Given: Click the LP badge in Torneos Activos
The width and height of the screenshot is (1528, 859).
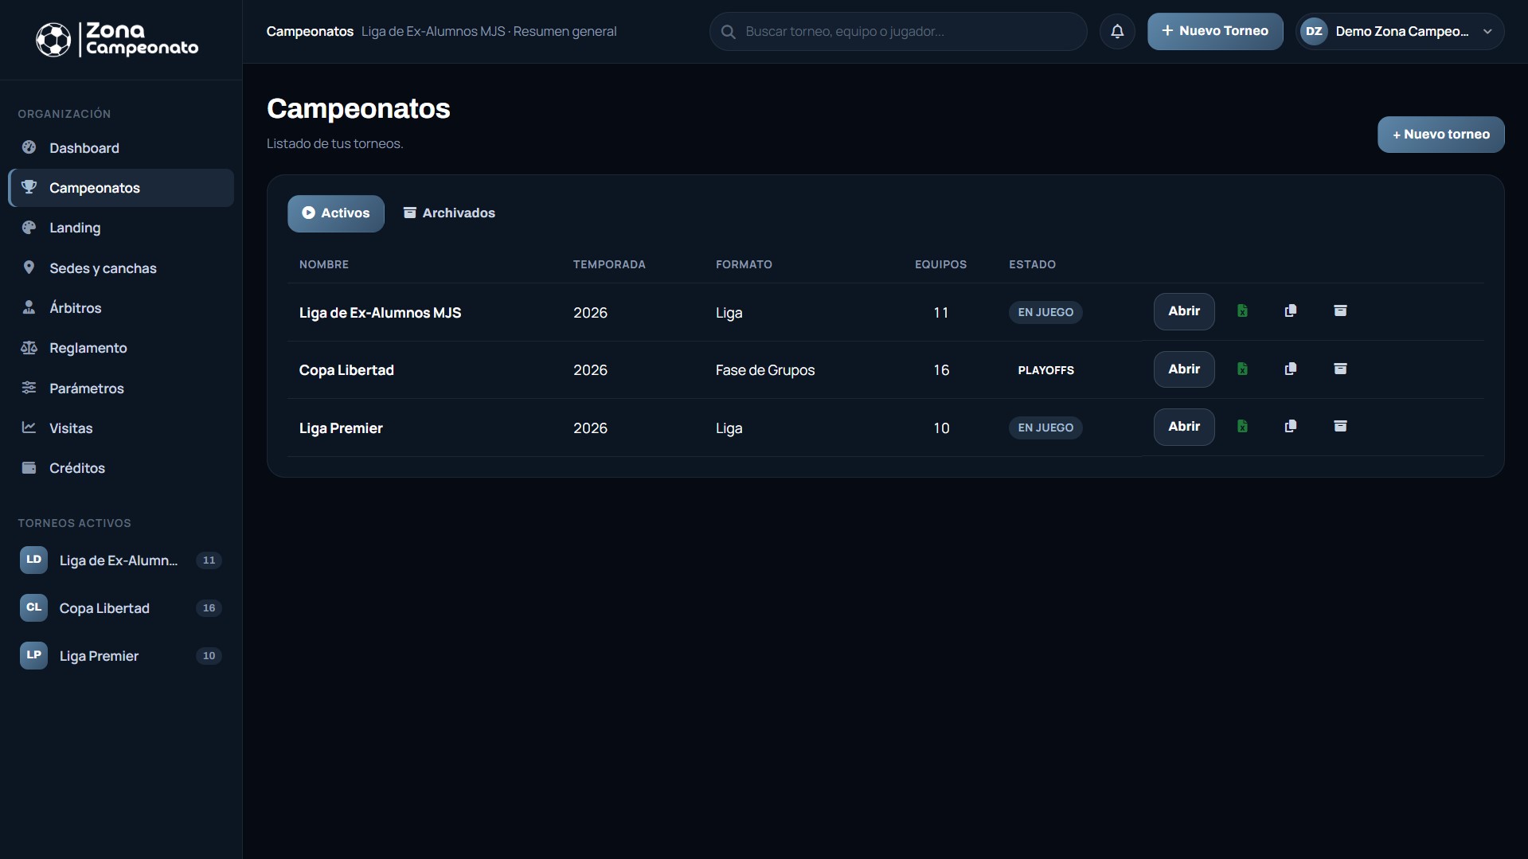Looking at the screenshot, I should tap(33, 655).
